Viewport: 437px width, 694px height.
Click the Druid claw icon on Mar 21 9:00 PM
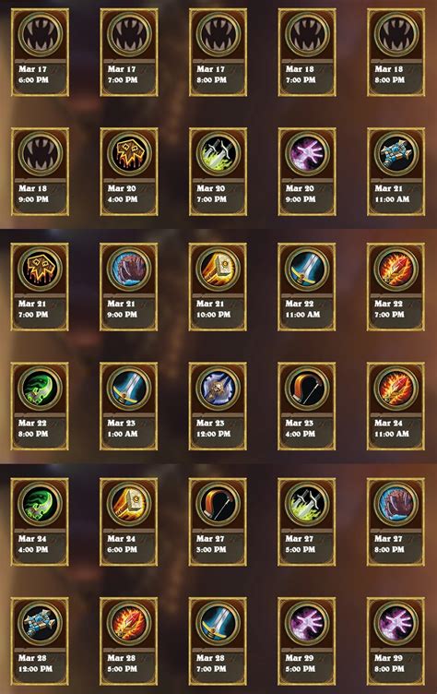click(129, 269)
